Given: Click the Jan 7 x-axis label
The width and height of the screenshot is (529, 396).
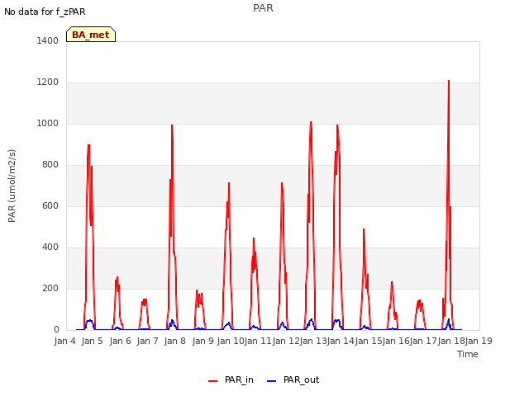Looking at the screenshot, I should 147,341.
